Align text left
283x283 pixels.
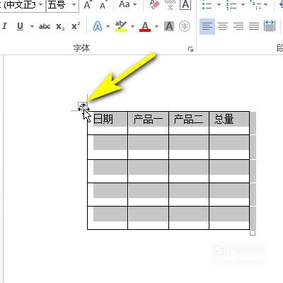207,26
